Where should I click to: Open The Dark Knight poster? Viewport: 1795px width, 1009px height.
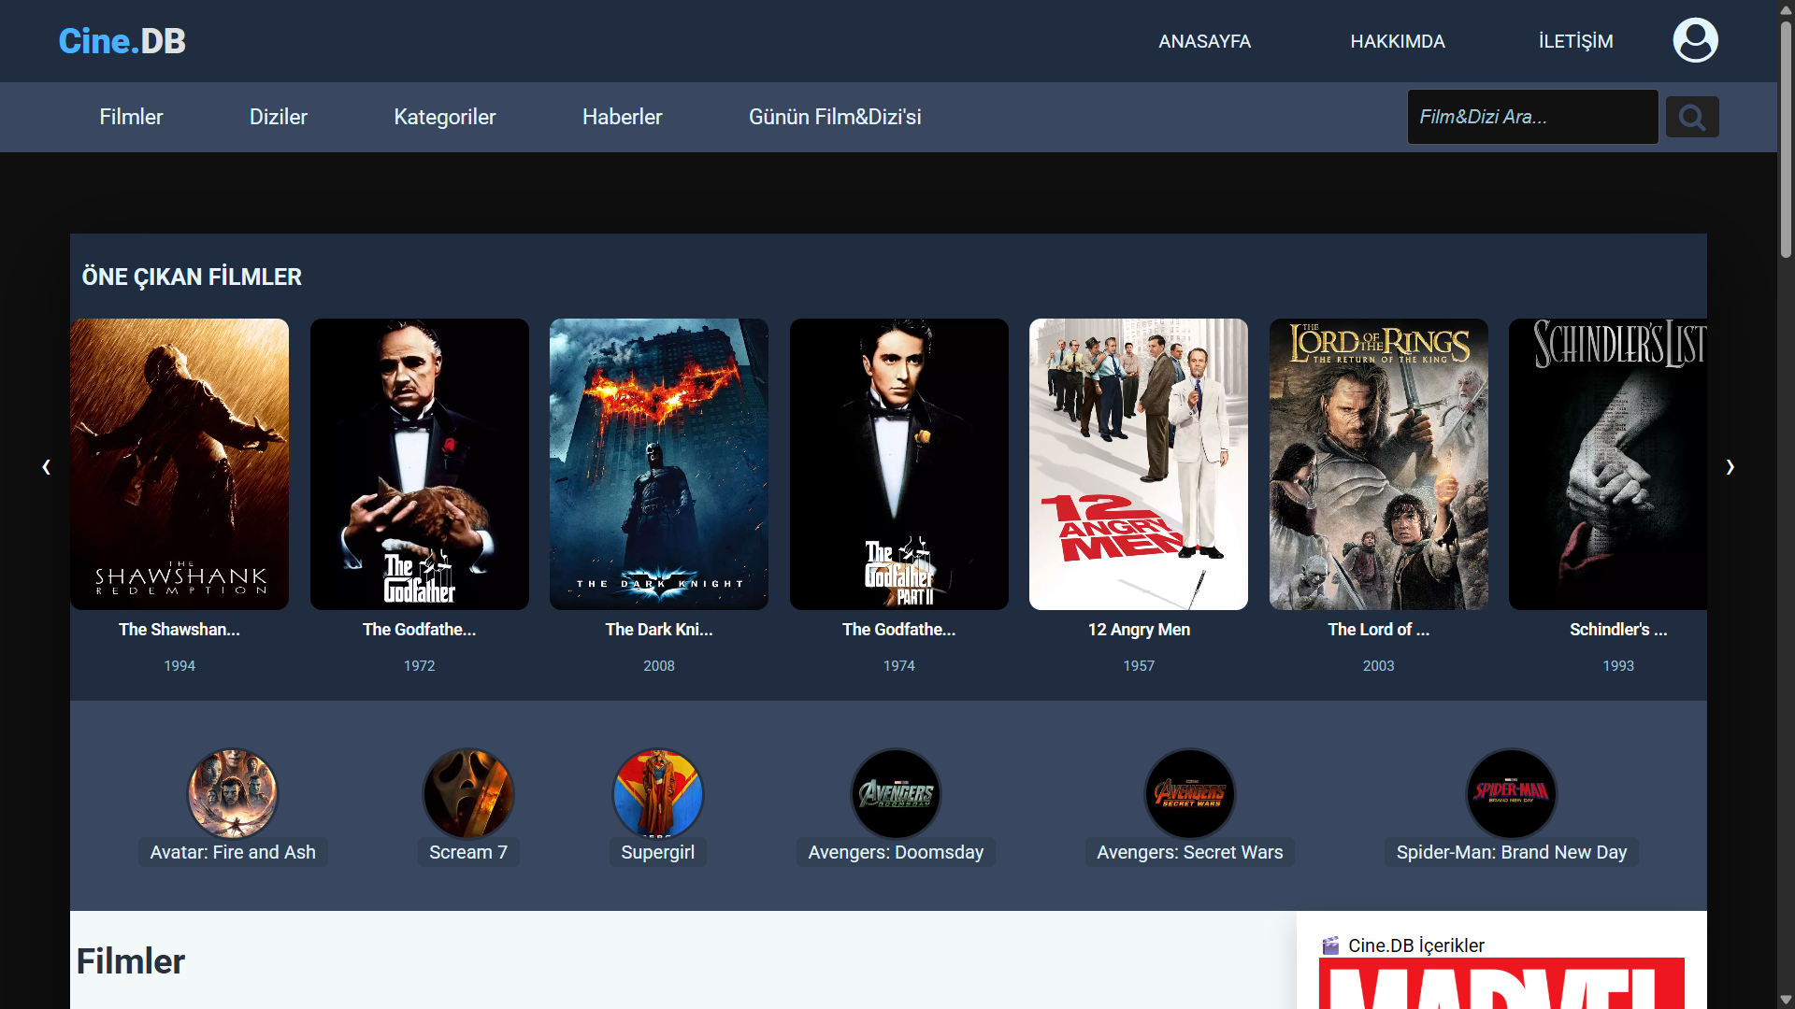[x=658, y=464]
